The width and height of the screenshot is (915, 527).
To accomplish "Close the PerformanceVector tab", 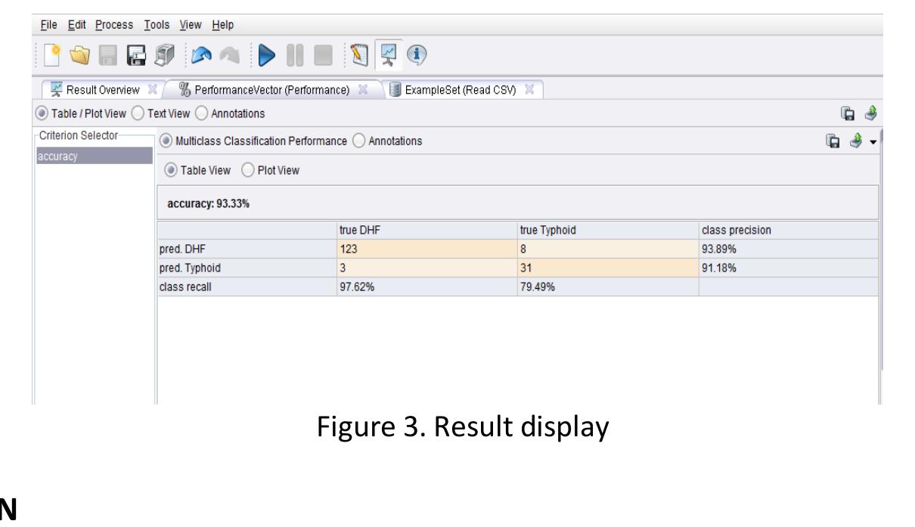I will pos(362,91).
